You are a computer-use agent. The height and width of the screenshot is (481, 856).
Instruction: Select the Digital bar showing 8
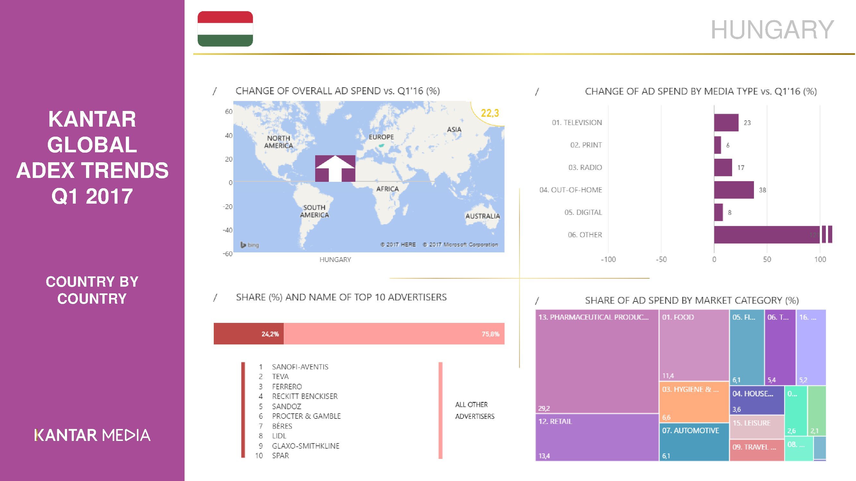click(x=718, y=212)
